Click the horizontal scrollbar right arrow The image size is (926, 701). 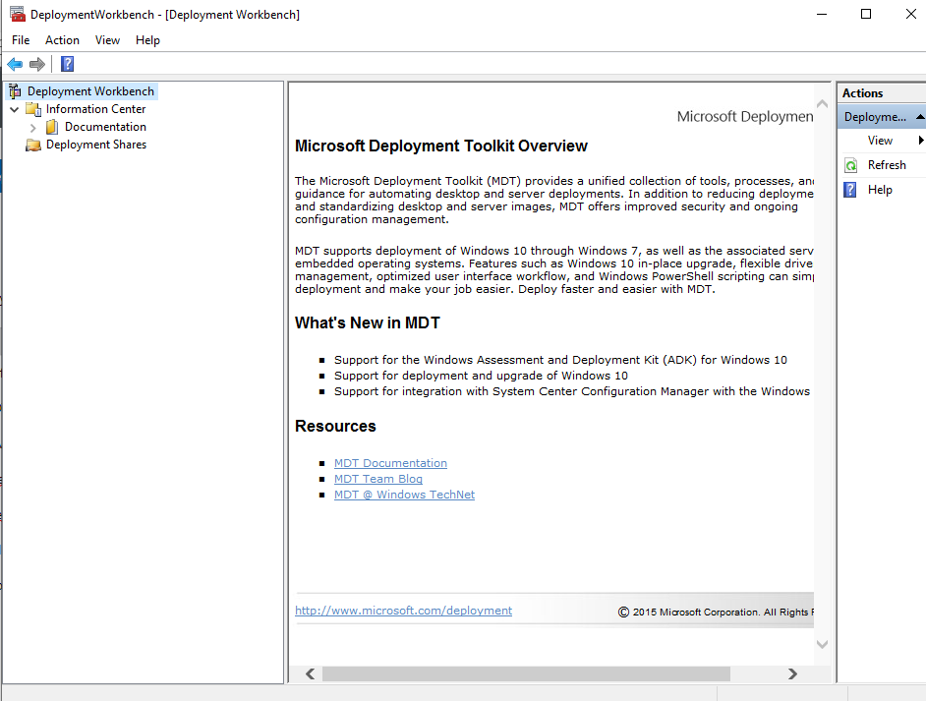coord(792,673)
